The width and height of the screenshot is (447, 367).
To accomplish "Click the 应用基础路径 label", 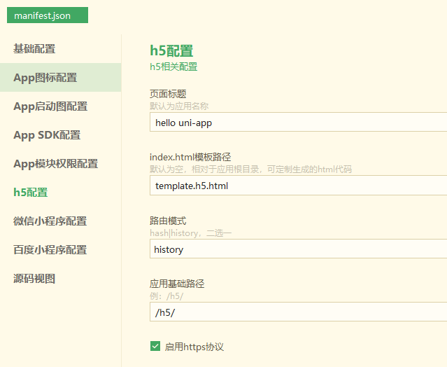I will 177,284.
